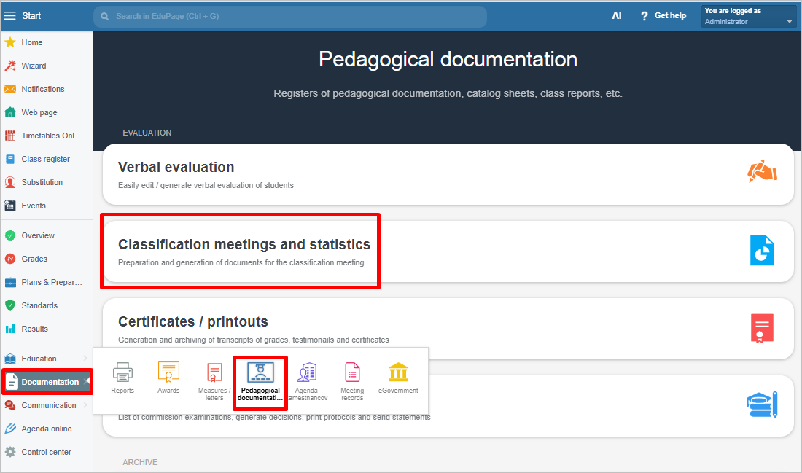The width and height of the screenshot is (802, 473).
Task: Open Control center from sidebar
Action: [x=46, y=452]
